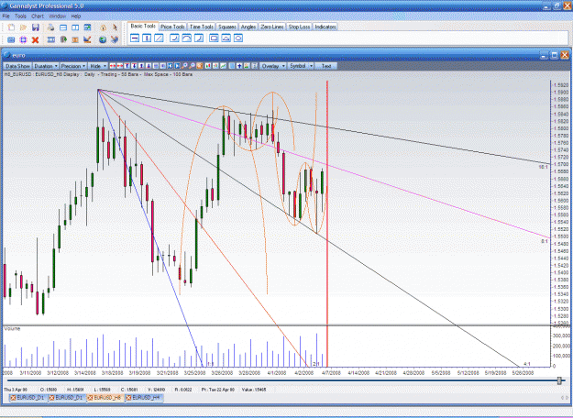Image resolution: width=573 pixels, height=418 pixels.
Task: Toggle the line chart type icon
Action: click(x=223, y=66)
